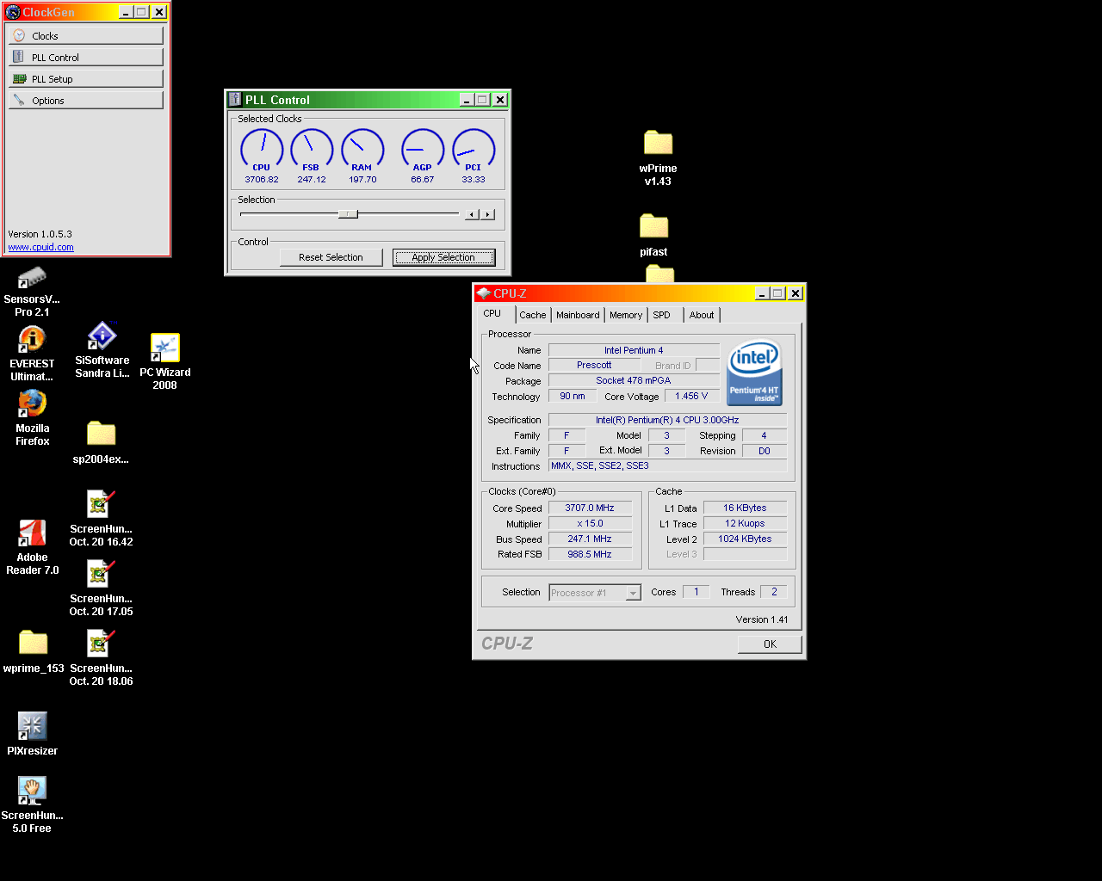
Task: Switch to the Memory tab in CPU-Z
Action: coord(626,315)
